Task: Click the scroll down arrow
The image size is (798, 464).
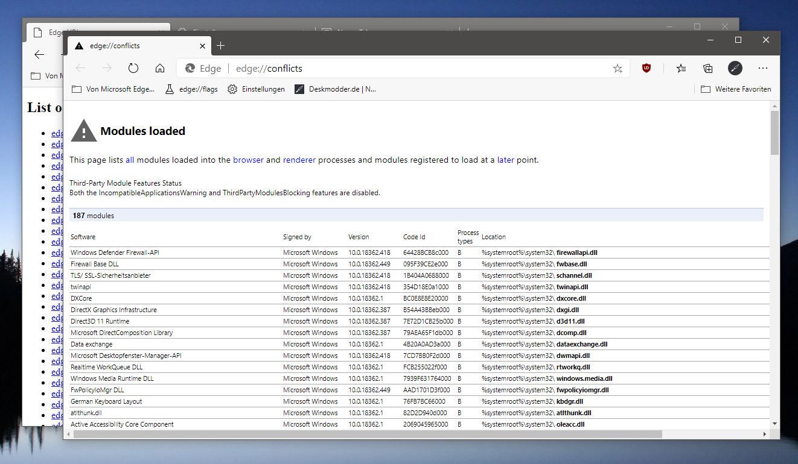Action: 774,424
